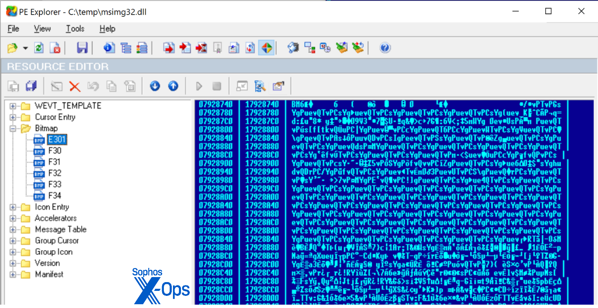Image resolution: width=598 pixels, height=308 pixels.
Task: Click the Close file toolbar icon
Action: point(55,48)
